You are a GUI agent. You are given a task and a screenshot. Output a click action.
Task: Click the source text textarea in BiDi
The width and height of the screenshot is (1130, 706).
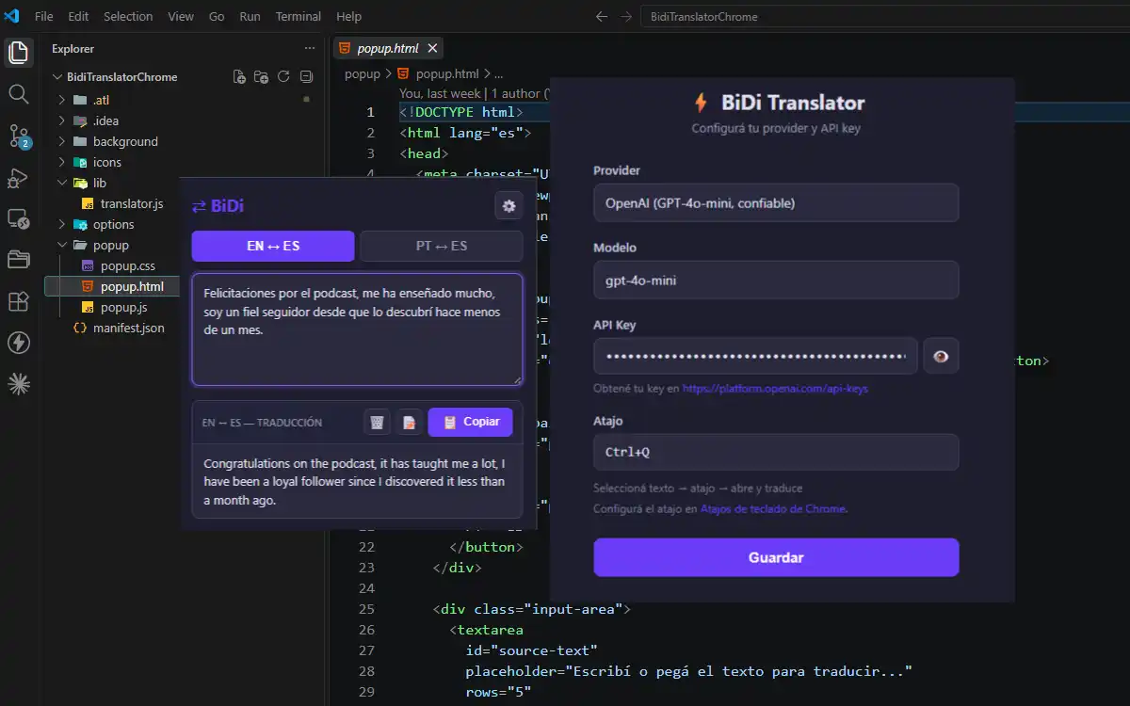pyautogui.click(x=357, y=329)
